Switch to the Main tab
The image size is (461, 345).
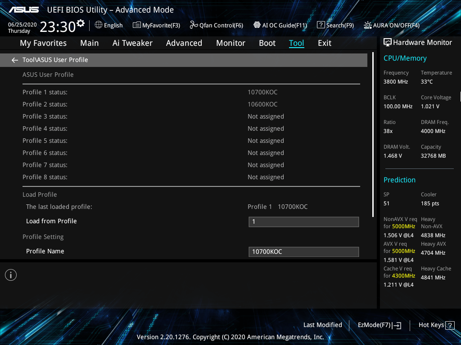click(x=90, y=43)
